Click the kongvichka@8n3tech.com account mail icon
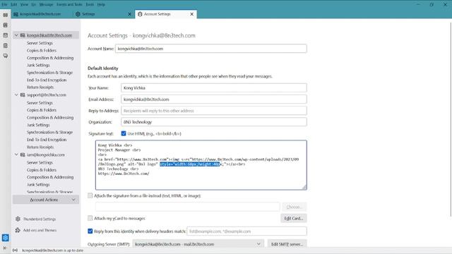452x254 pixels. pos(23,35)
